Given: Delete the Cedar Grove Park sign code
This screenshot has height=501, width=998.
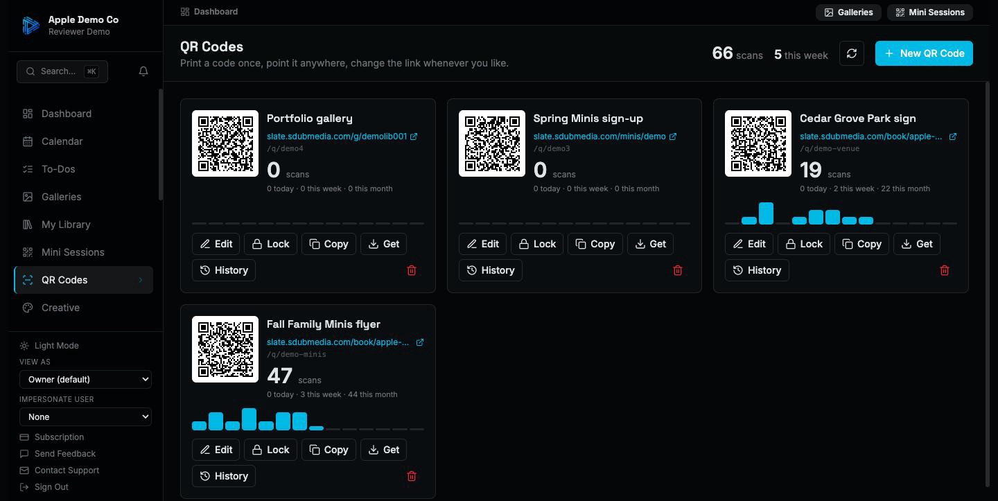Looking at the screenshot, I should coord(945,270).
